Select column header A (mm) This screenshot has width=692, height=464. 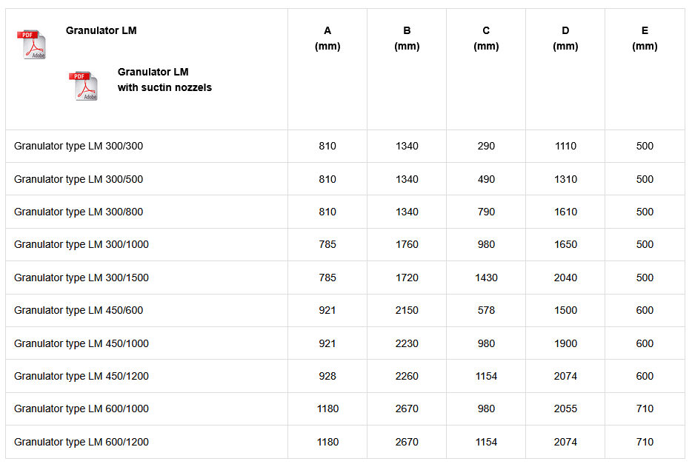(327, 38)
